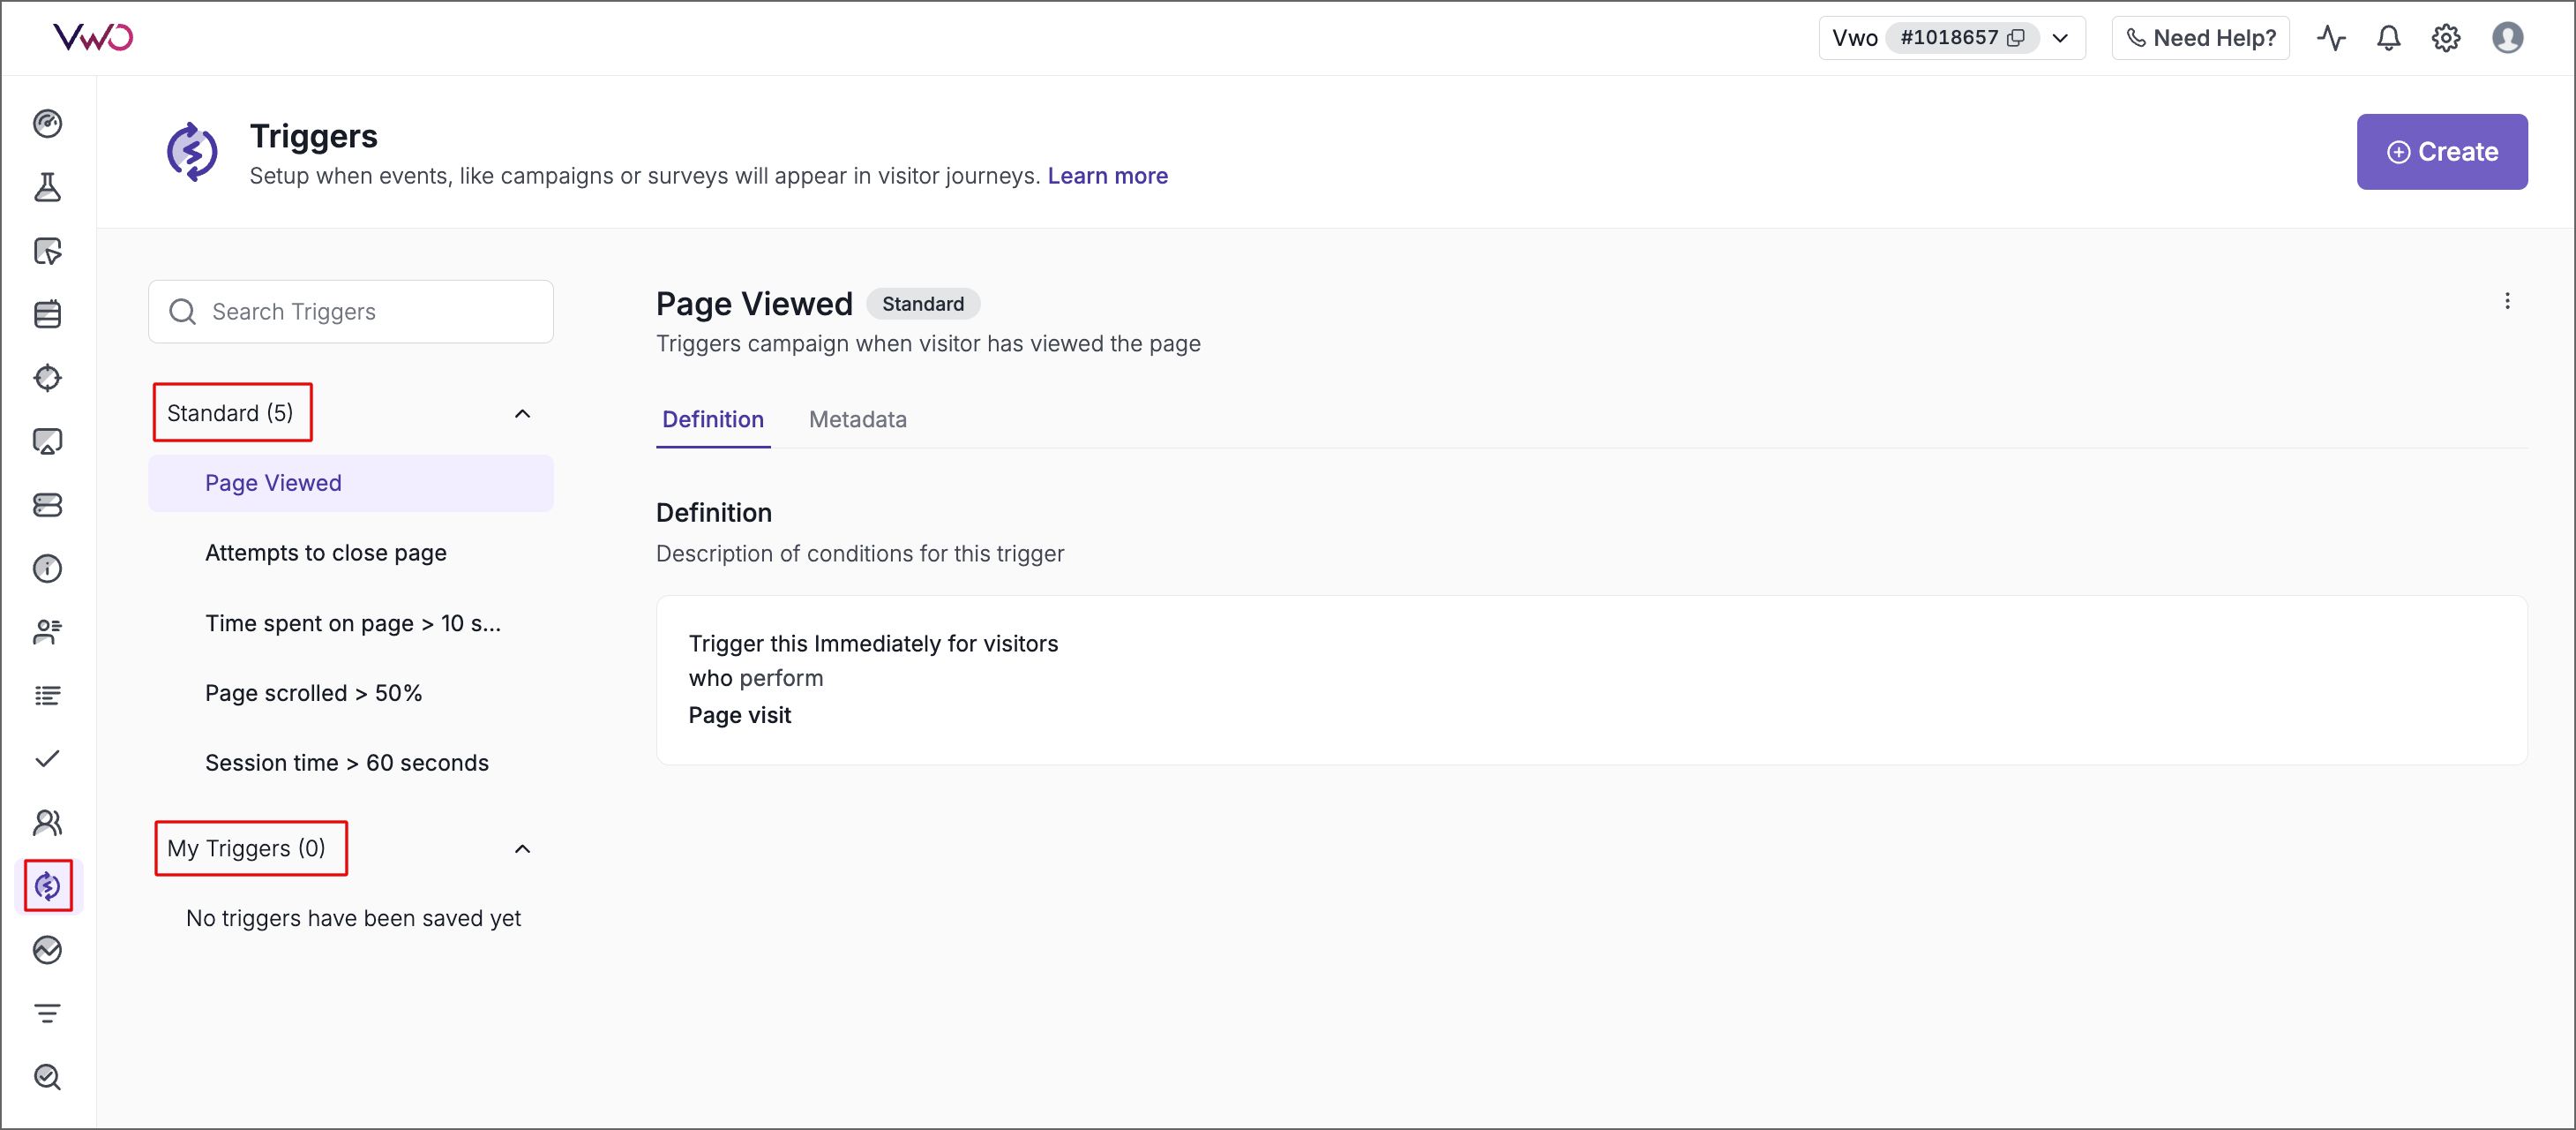Click the Triggers page header icon

(191, 152)
